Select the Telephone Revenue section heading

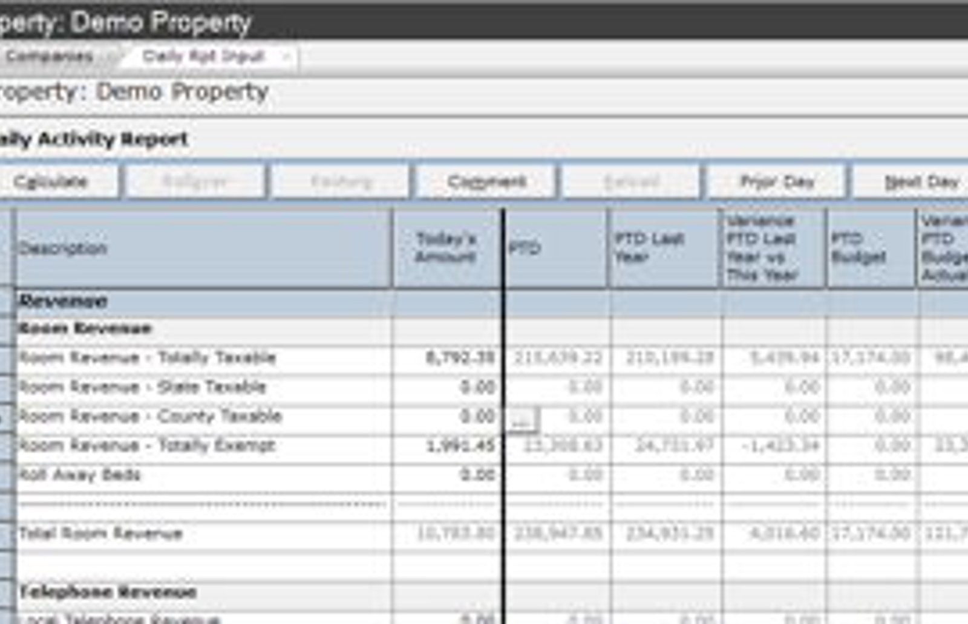(x=108, y=592)
